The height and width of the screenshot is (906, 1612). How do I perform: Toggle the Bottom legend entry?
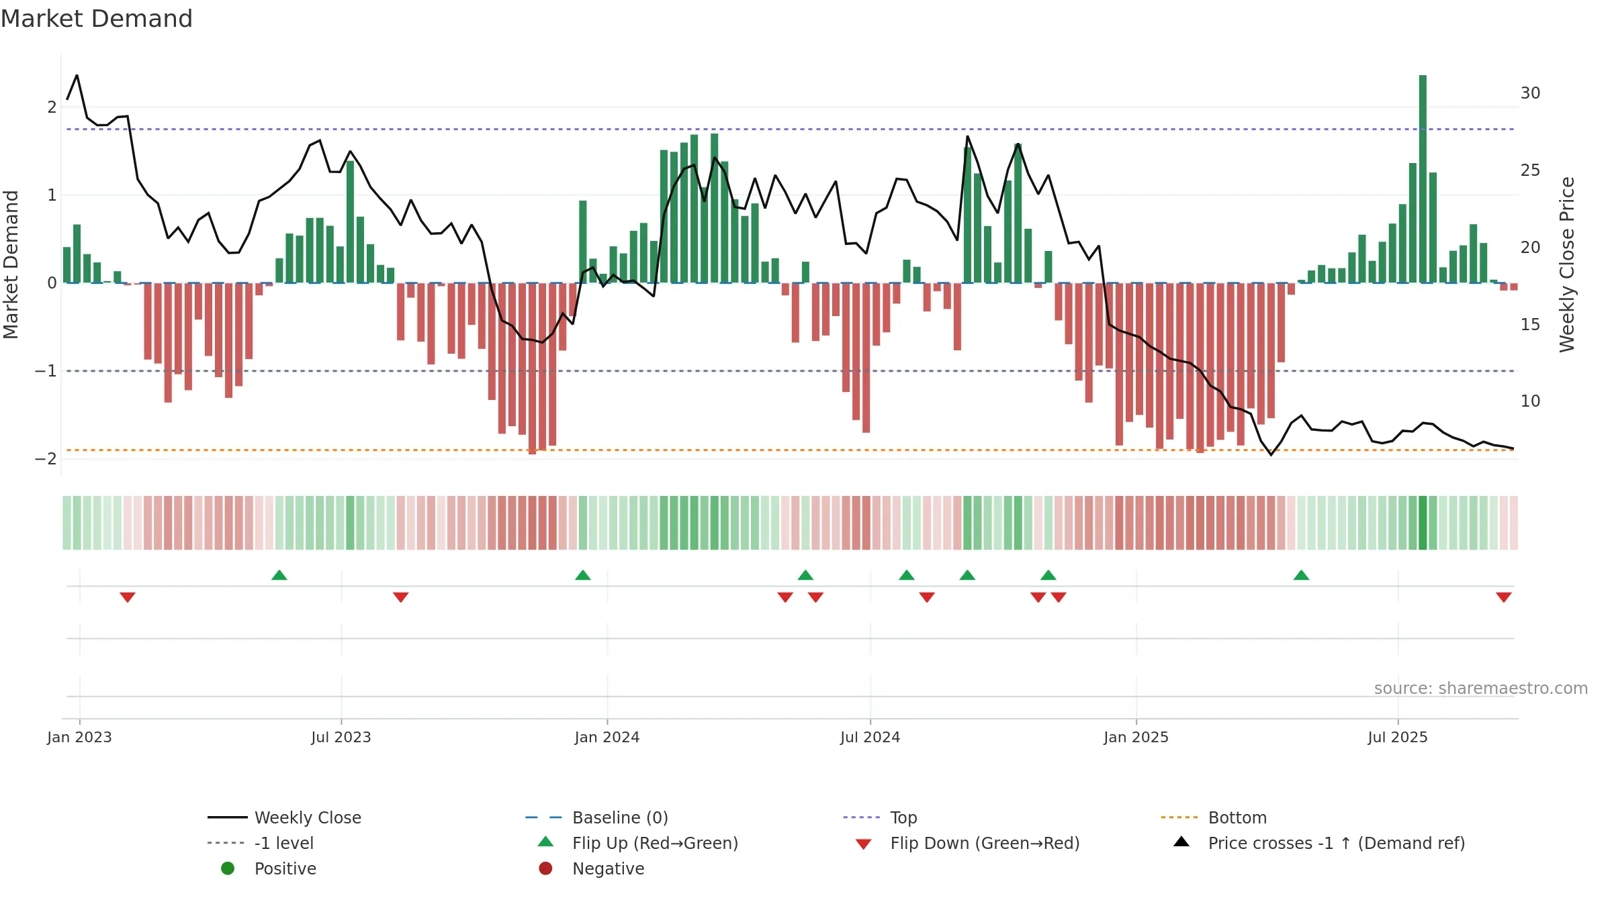click(x=1214, y=817)
